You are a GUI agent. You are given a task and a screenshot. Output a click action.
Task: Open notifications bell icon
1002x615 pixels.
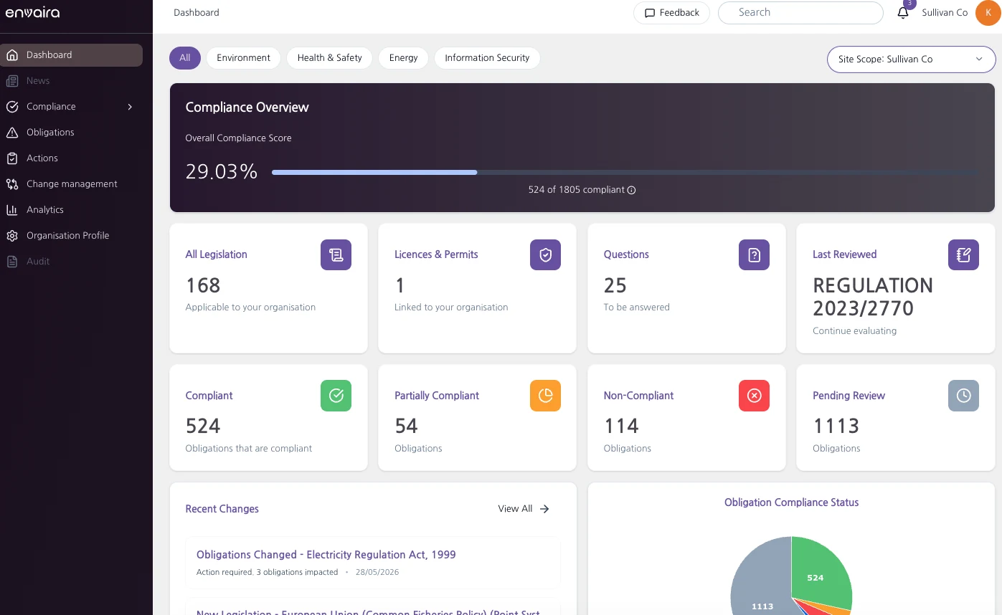coord(903,13)
